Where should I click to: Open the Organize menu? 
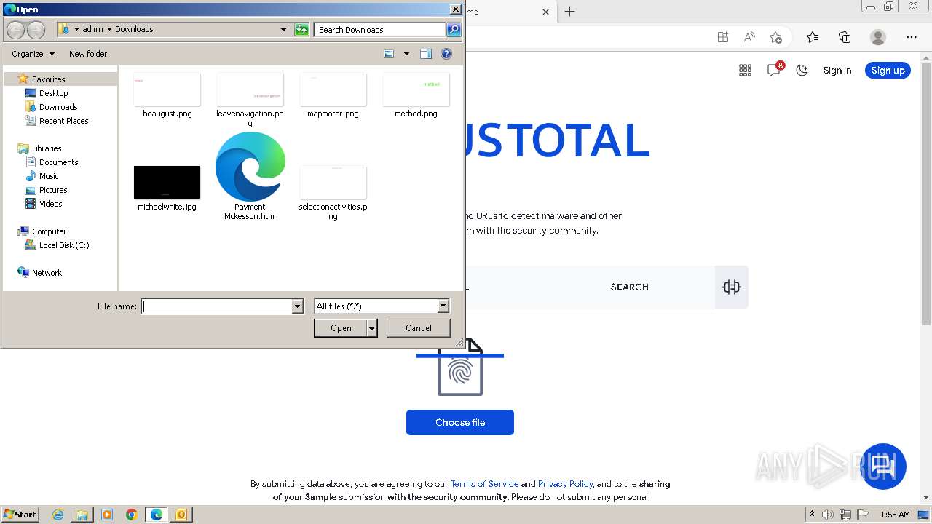[x=33, y=54]
